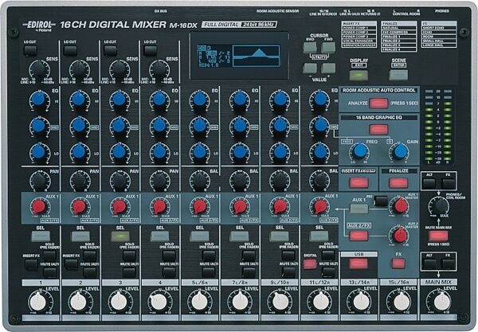This screenshot has width=478, height=332.
Task: Solo channel 1 with SOLO (PRE FADER)
Action: point(49,256)
